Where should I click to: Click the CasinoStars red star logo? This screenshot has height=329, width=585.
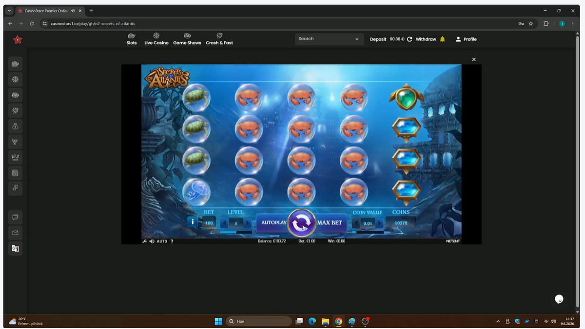18,40
